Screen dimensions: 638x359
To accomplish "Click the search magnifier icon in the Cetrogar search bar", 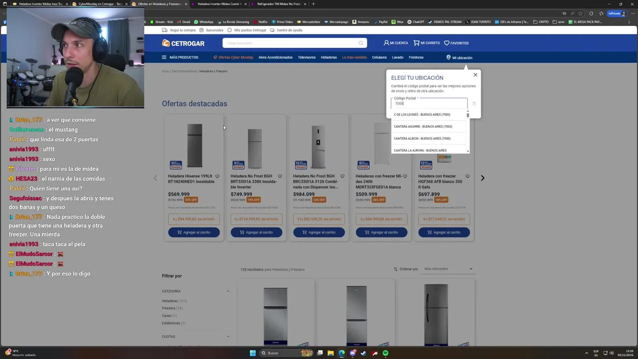I will pos(361,43).
